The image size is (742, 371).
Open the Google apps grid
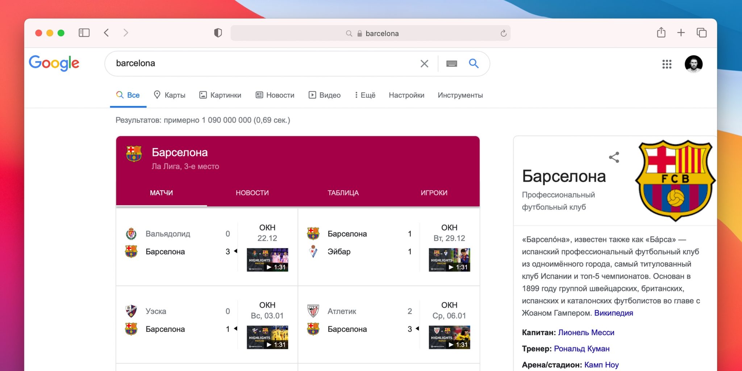[x=667, y=64]
